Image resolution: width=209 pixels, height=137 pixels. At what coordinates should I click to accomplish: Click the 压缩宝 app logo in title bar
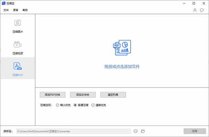[x=3, y=3]
